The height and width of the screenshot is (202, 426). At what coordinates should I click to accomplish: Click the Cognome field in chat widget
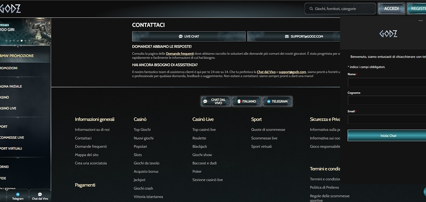387,100
